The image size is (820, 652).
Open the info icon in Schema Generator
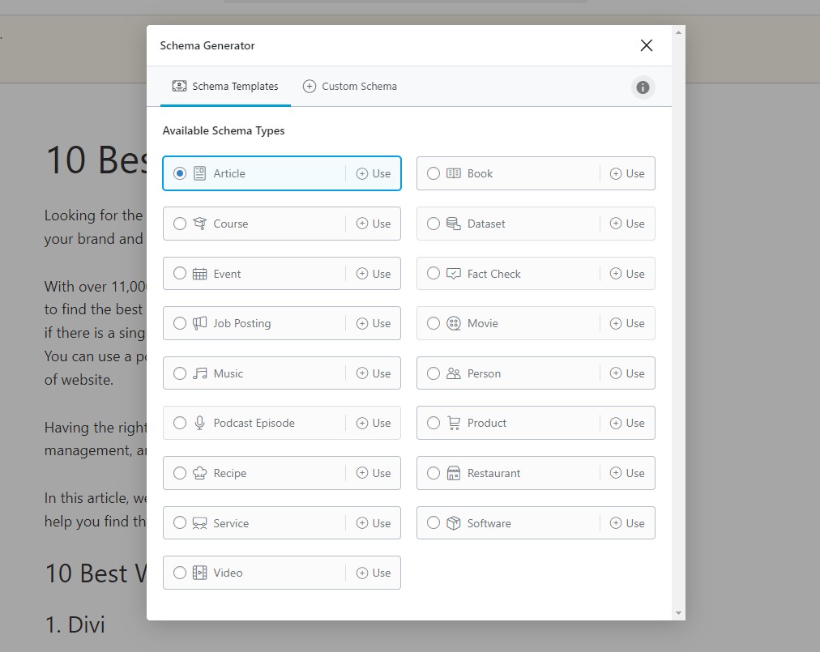pyautogui.click(x=643, y=87)
